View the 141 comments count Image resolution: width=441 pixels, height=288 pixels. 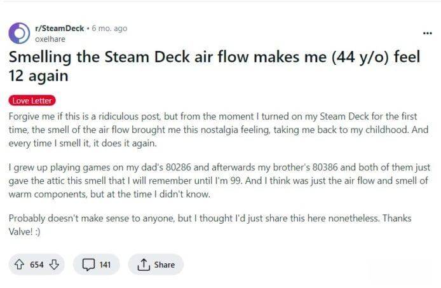pos(104,264)
